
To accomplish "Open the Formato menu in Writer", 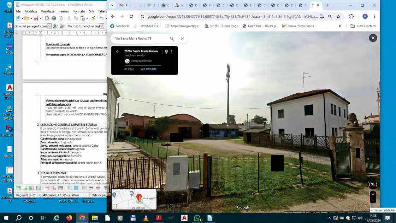I will pyautogui.click(x=79, y=11).
